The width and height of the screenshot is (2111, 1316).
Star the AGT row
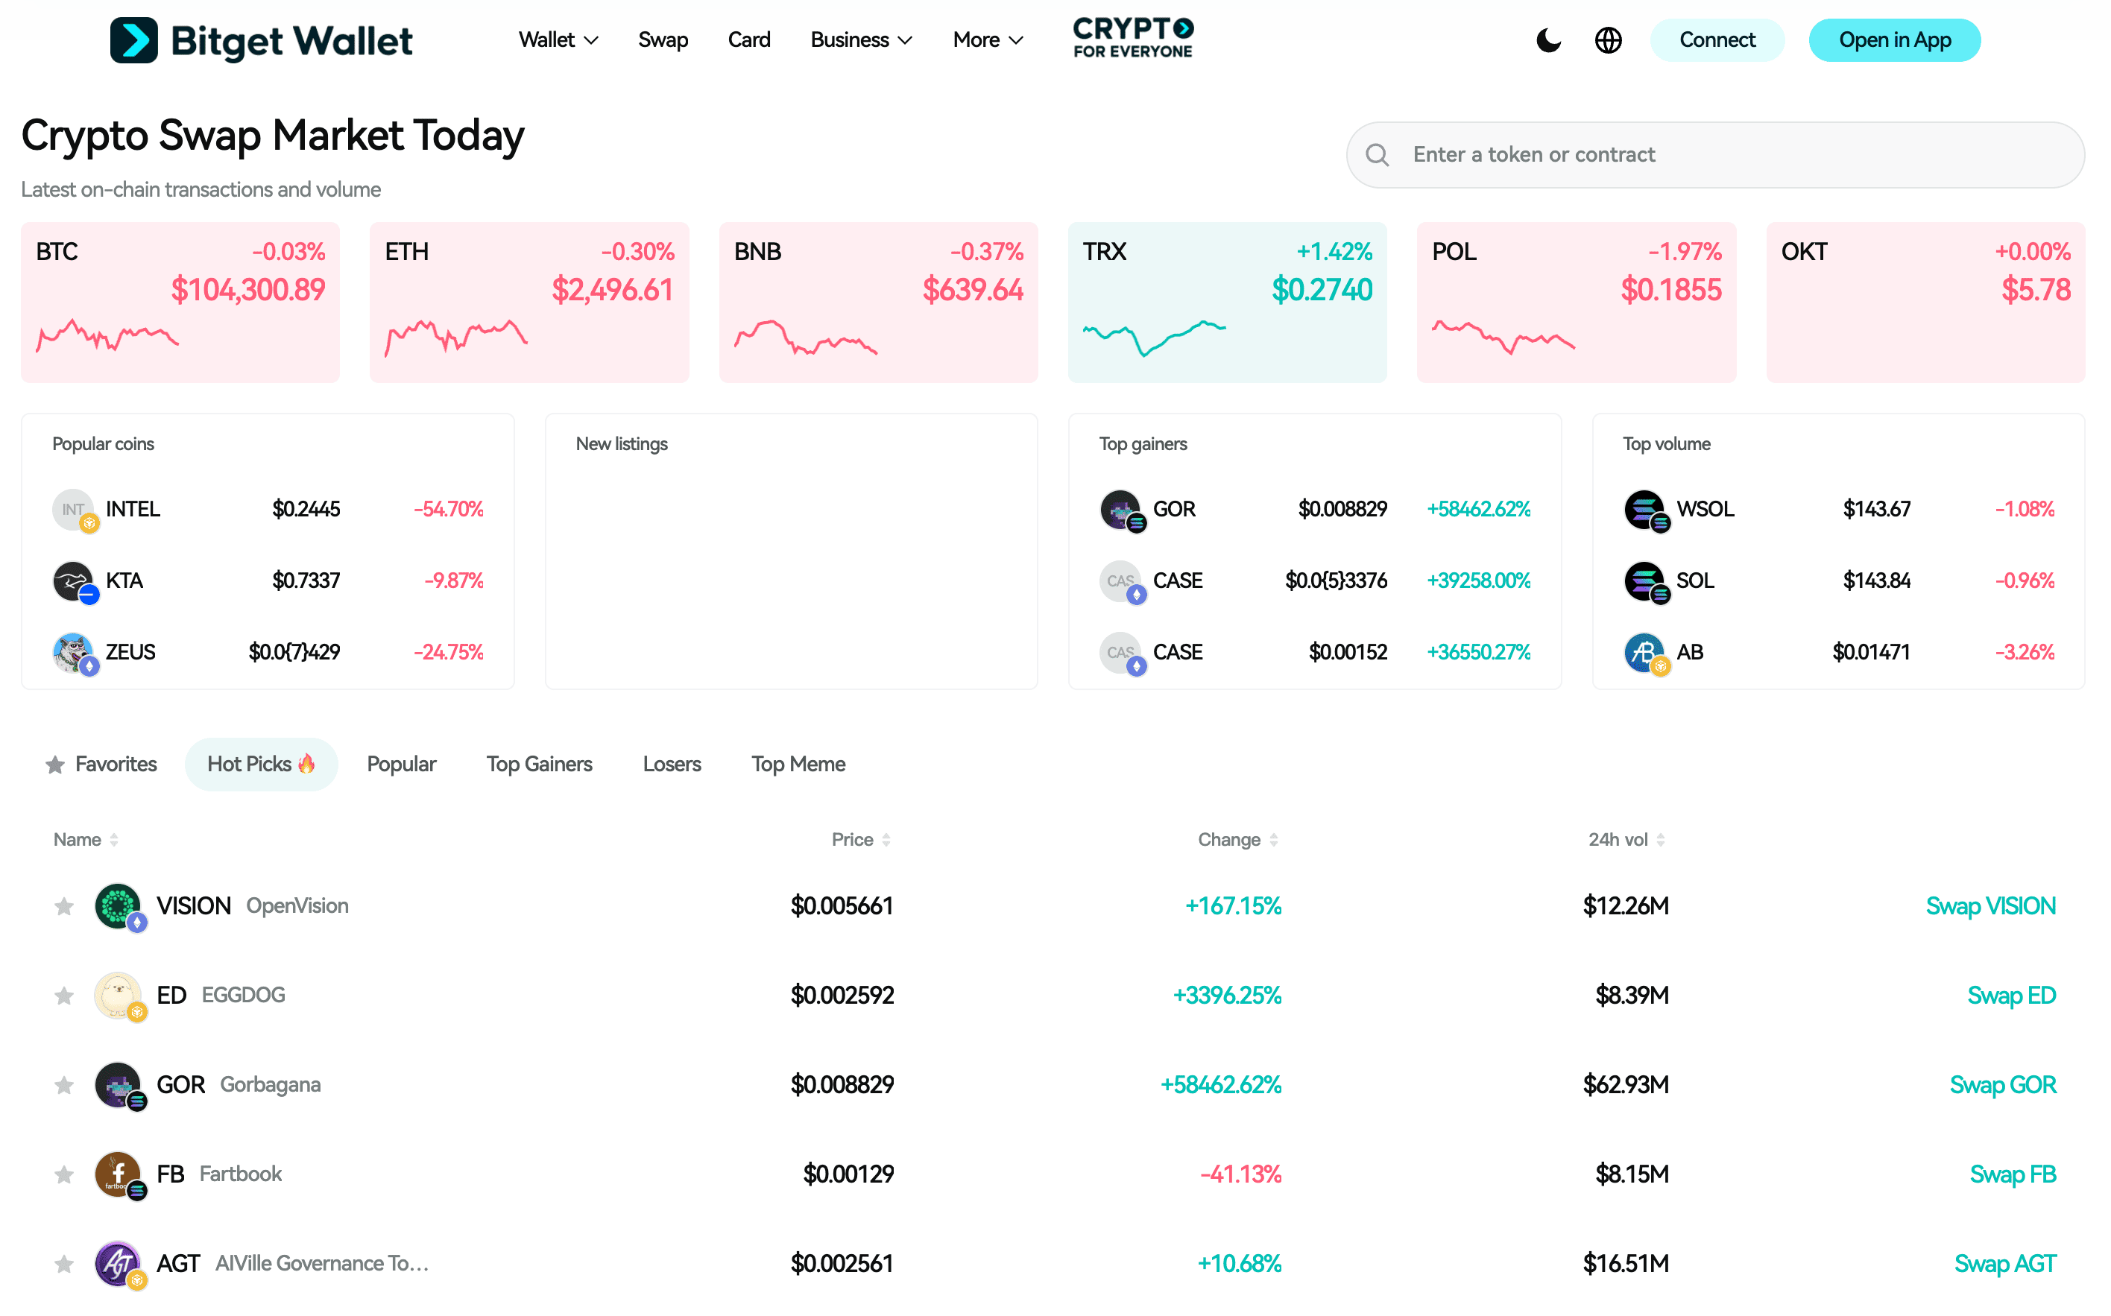(63, 1265)
